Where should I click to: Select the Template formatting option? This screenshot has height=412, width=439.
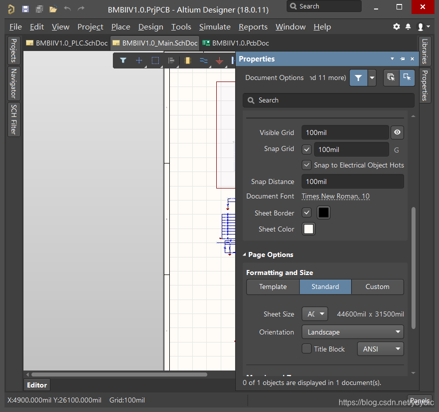[x=273, y=286]
